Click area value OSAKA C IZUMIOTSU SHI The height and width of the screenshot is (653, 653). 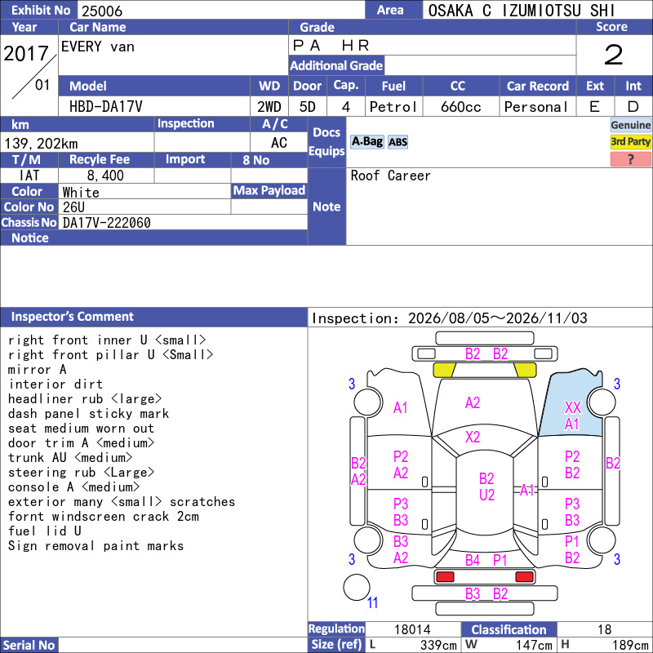pyautogui.click(x=521, y=11)
